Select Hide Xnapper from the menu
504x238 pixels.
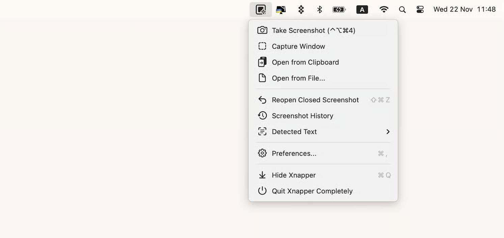293,175
